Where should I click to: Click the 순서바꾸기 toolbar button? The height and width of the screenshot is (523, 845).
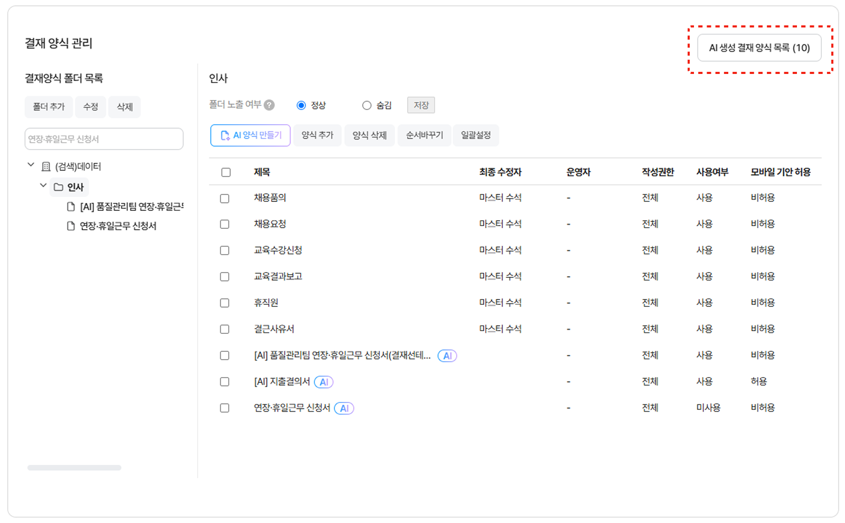tap(425, 135)
